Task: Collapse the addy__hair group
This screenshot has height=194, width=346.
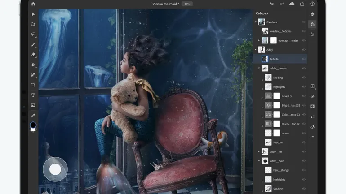Action: pos(259,161)
